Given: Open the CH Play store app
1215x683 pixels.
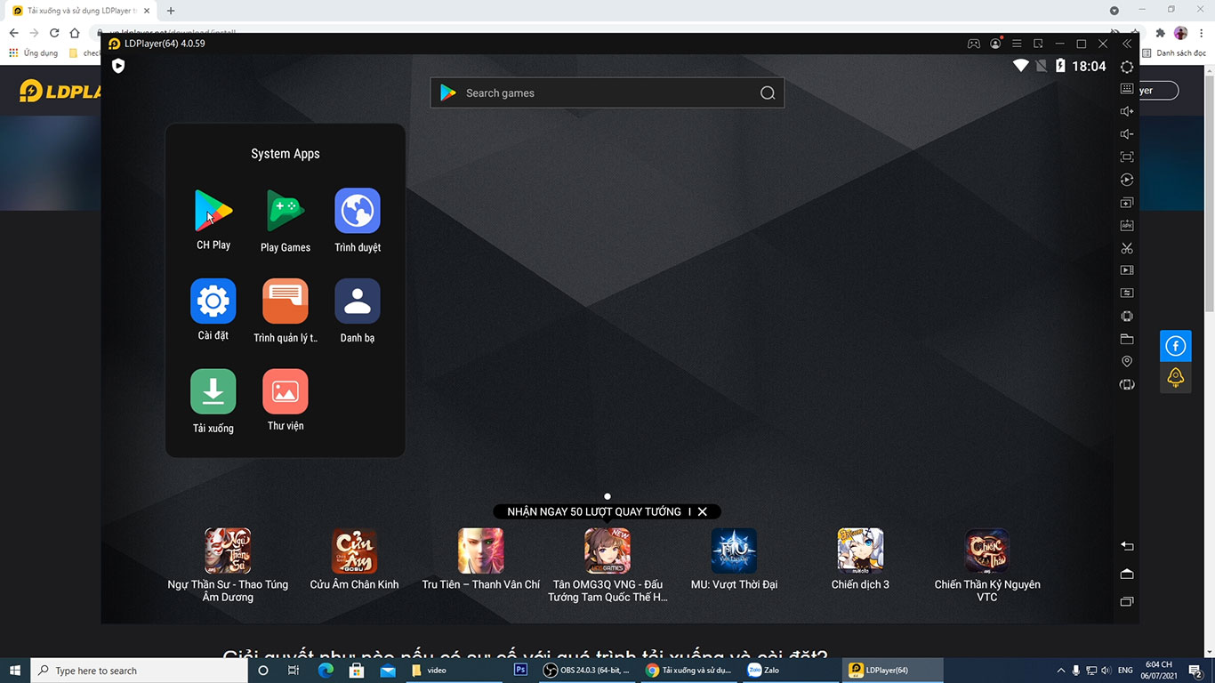Looking at the screenshot, I should [213, 212].
